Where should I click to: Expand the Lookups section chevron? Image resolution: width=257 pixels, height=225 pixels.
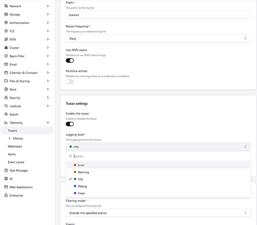[x=48, y=106]
